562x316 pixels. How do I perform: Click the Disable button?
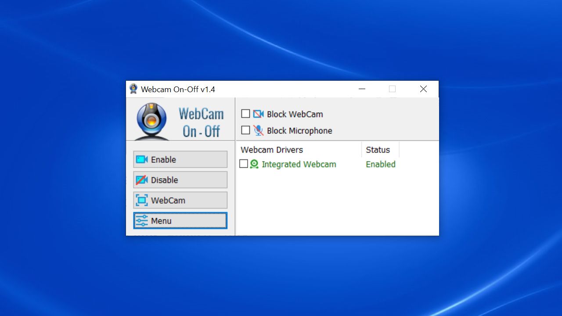(180, 180)
